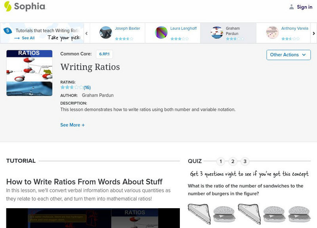
Task: Expand description with See More +
Action: tap(73, 125)
